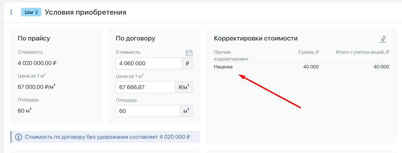Click the м² unit box beside area field
Screen dimensions: 402x153
(186, 111)
